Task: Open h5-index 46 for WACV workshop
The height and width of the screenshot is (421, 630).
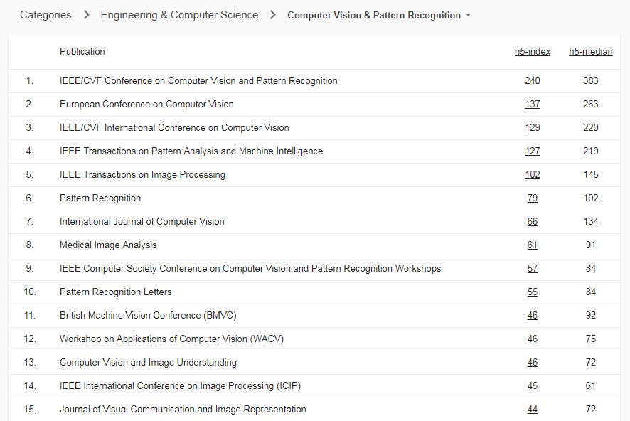Action: [533, 339]
